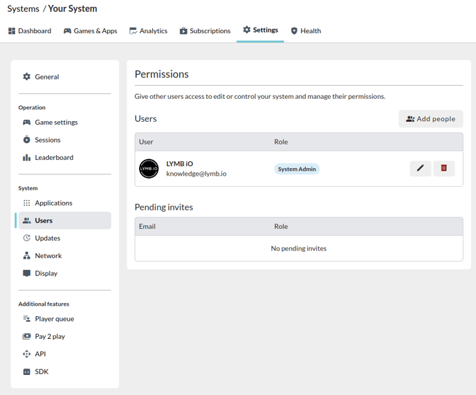Click the Permissions heading
The image size is (476, 395).
[x=161, y=75]
